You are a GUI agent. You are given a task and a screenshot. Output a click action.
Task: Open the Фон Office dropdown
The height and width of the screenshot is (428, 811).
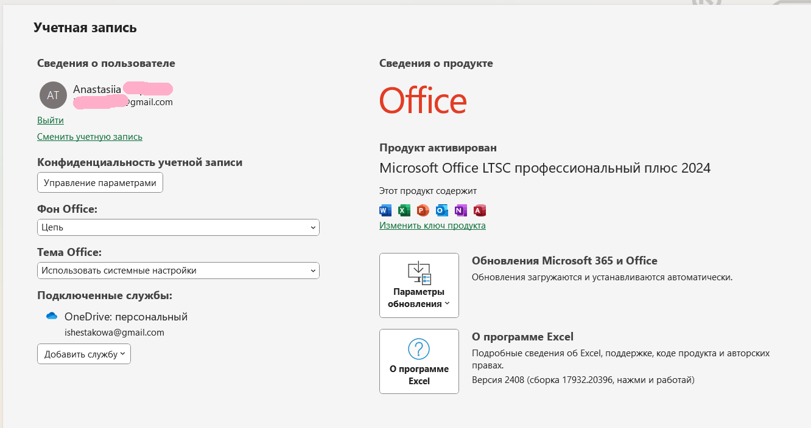[x=178, y=227]
